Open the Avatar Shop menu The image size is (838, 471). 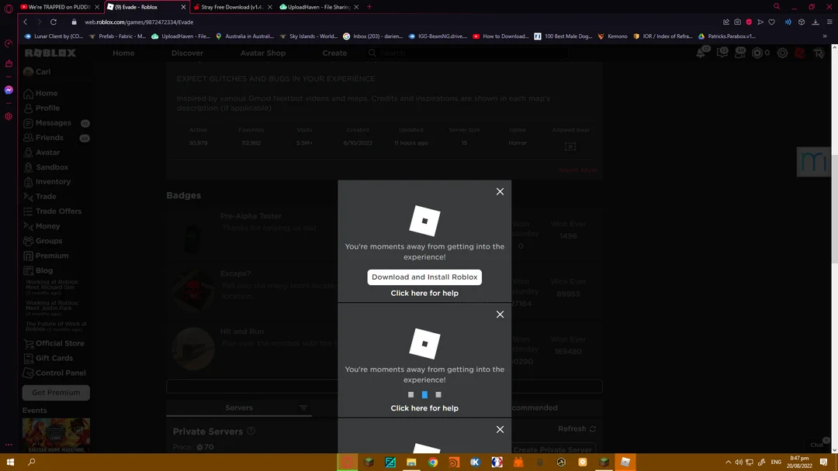[x=262, y=53]
